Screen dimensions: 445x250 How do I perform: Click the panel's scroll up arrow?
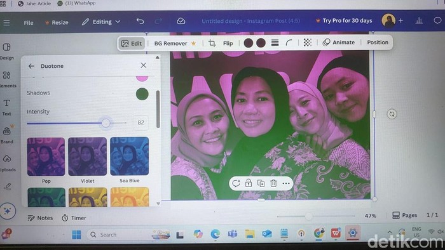pos(158,58)
